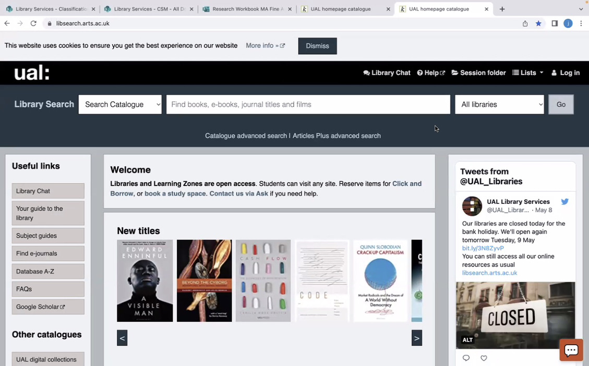The width and height of the screenshot is (589, 366).
Task: Click the Go search button
Action: [561, 104]
